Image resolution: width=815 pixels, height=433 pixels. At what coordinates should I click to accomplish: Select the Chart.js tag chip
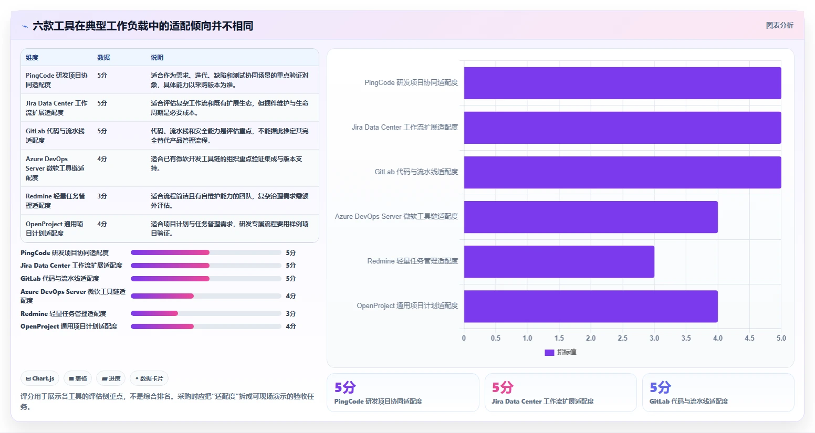coord(40,378)
